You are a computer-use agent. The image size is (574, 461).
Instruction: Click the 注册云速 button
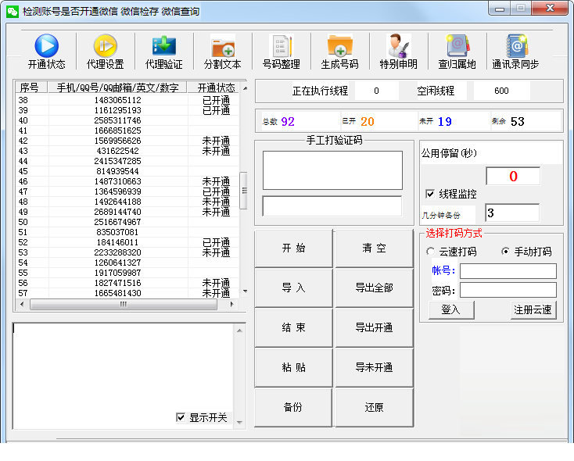tap(533, 310)
